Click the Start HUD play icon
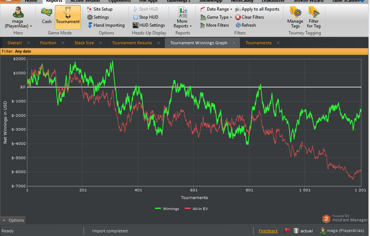370x236 pixels. point(135,9)
